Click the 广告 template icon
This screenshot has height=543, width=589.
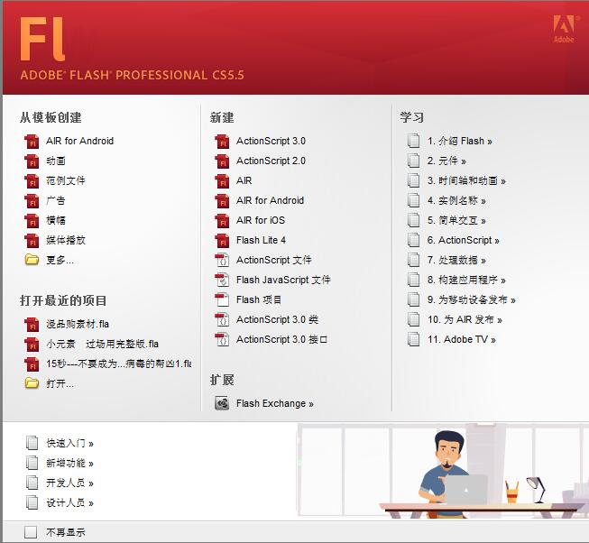click(32, 201)
